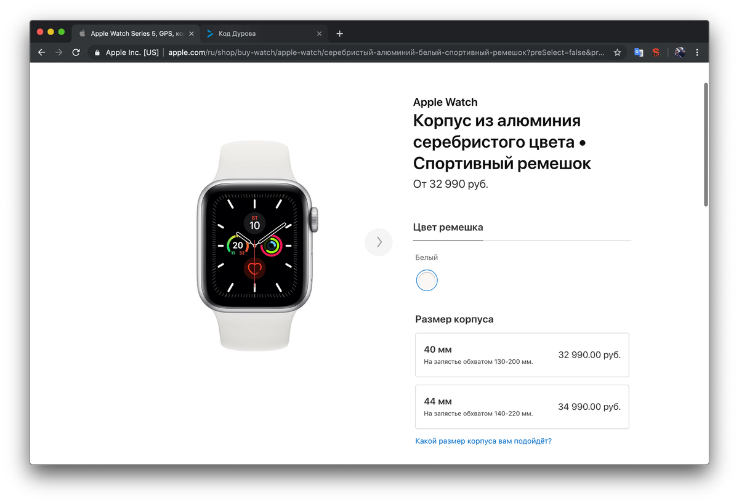Open the red S extension icon
Viewport: 739px width, 504px height.
click(x=656, y=52)
